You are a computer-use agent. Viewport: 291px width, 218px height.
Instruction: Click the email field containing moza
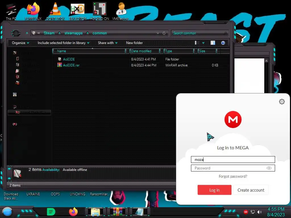tap(233, 160)
